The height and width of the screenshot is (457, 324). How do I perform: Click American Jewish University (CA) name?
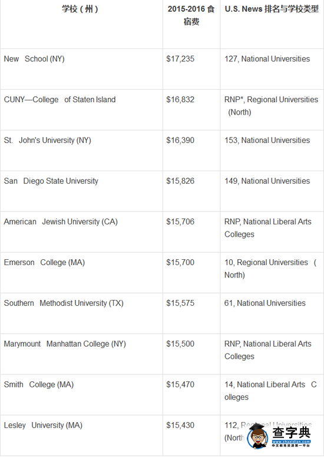pyautogui.click(x=61, y=222)
